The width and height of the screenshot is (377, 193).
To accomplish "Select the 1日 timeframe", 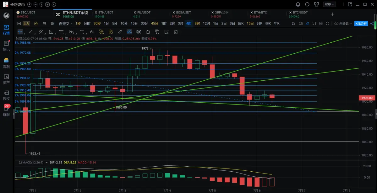I will click(216, 24).
